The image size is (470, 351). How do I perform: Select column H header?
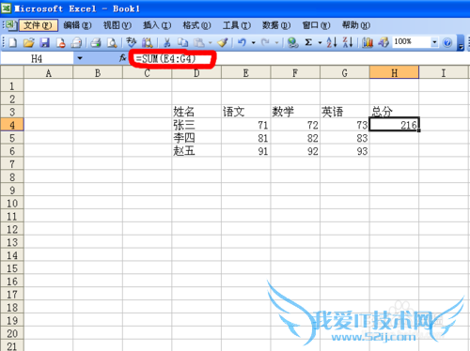point(394,72)
